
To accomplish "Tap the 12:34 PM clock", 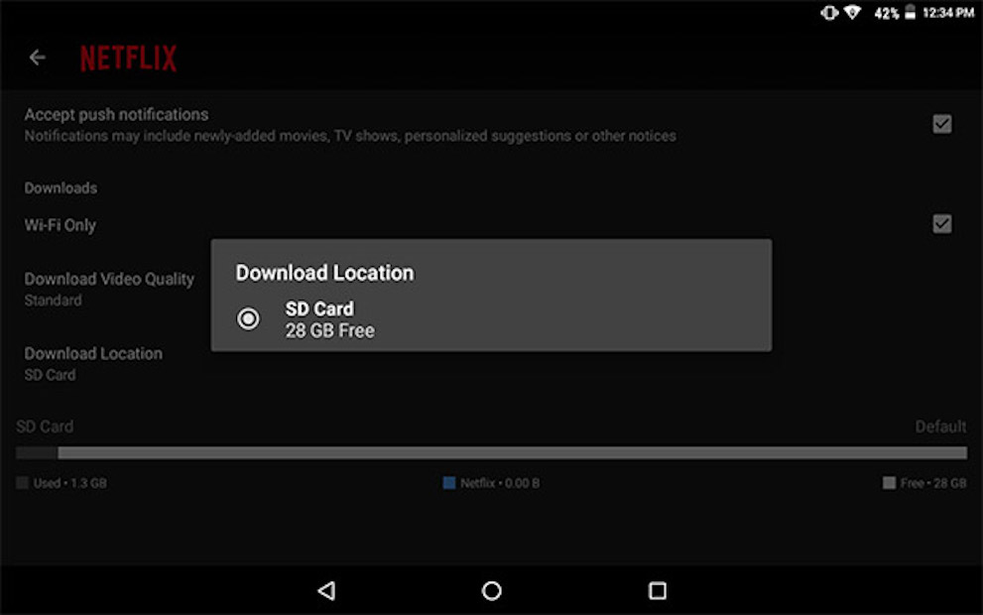I will tap(947, 13).
